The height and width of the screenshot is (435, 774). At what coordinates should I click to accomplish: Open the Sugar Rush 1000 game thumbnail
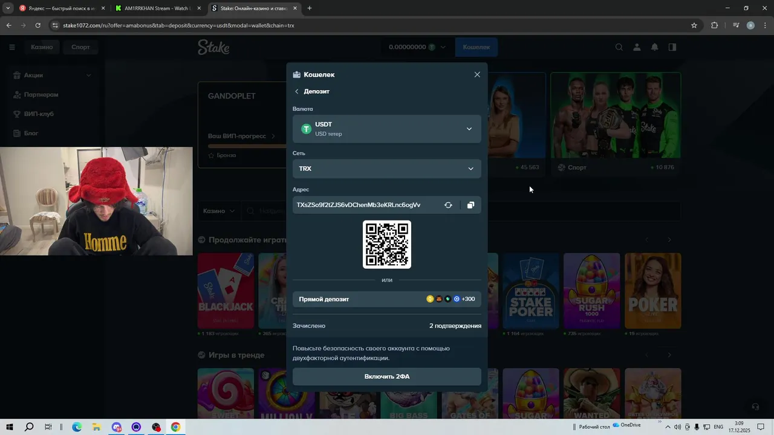click(591, 291)
